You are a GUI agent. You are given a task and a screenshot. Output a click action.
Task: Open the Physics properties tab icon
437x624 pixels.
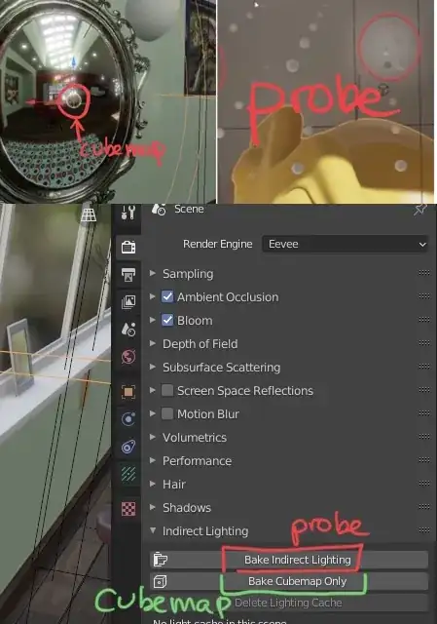tap(127, 419)
